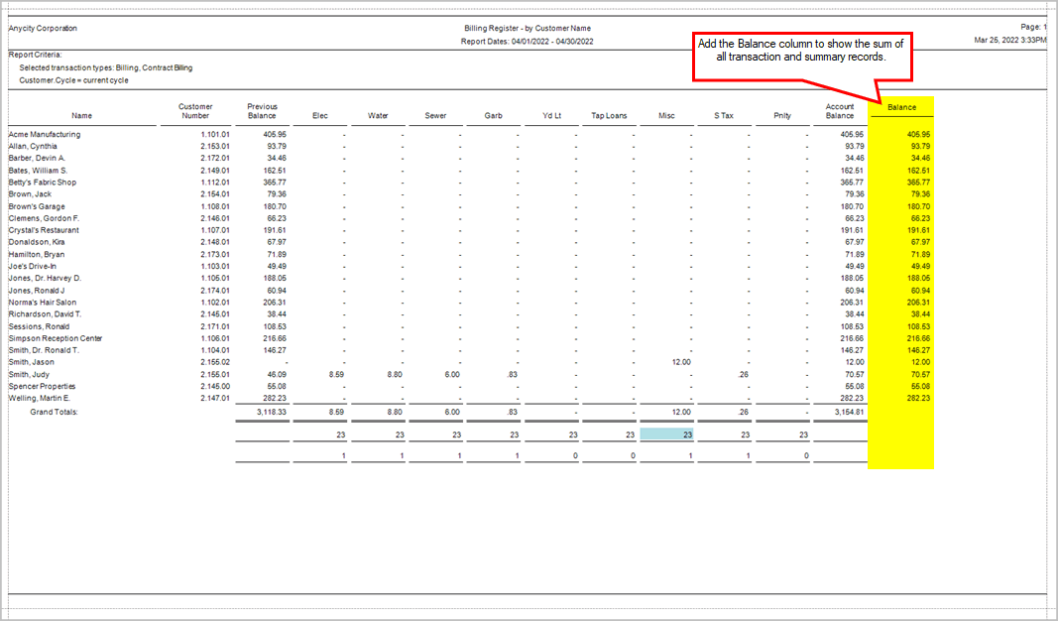Click the balance value 405.96 for Acme Manufacturing
The image size is (1058, 621).
coord(916,134)
